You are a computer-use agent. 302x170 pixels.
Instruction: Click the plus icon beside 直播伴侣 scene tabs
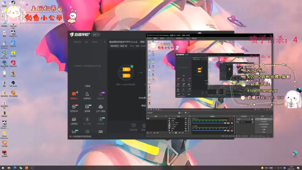(x=105, y=42)
